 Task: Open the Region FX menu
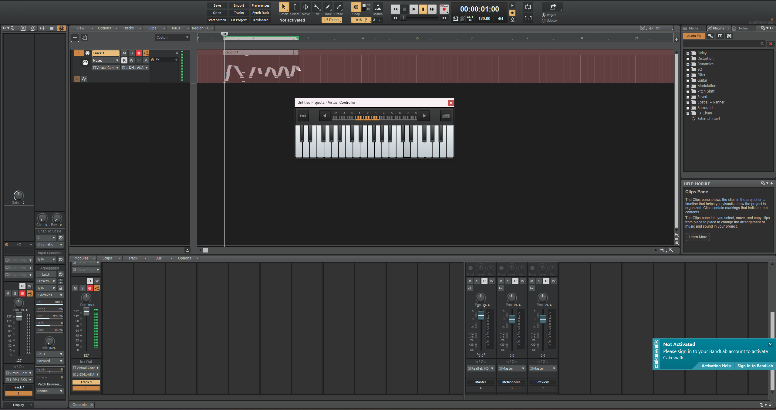tap(202, 28)
